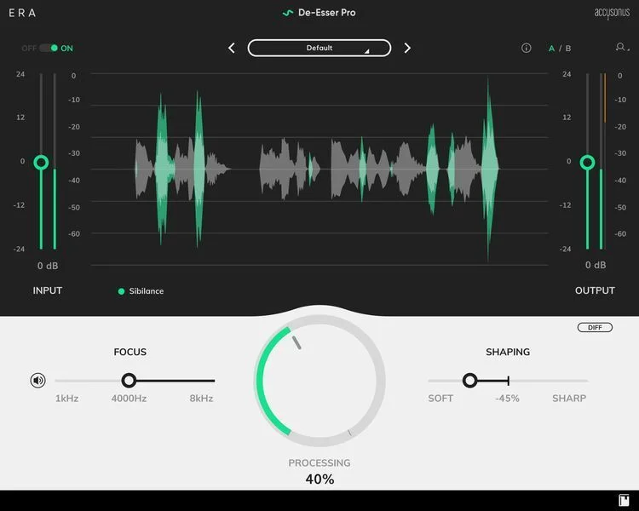Click the accusonus brand logo
The height and width of the screenshot is (511, 639).
point(612,13)
